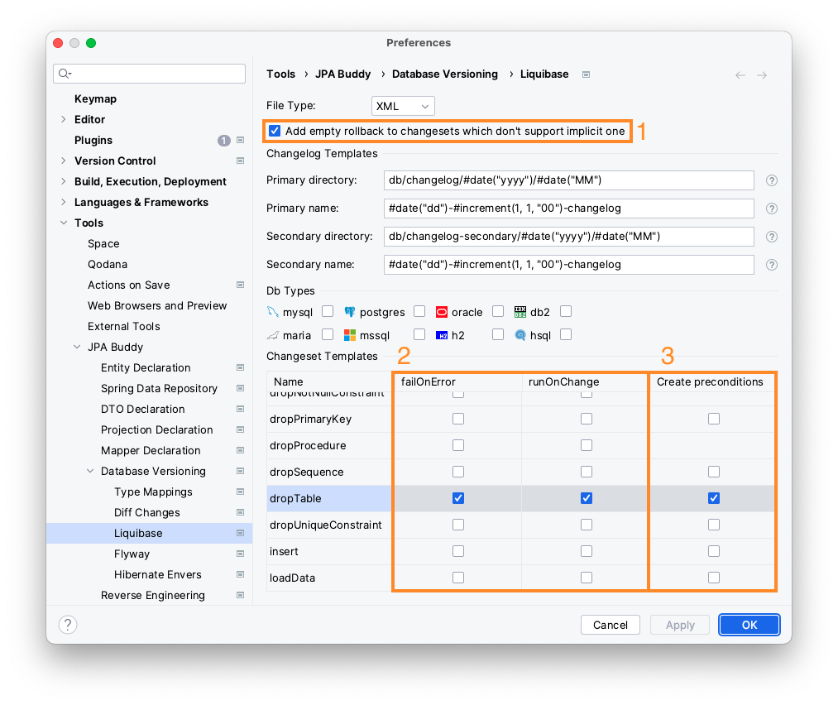Select Flyway in the settings tree
This screenshot has width=838, height=705.
point(132,554)
